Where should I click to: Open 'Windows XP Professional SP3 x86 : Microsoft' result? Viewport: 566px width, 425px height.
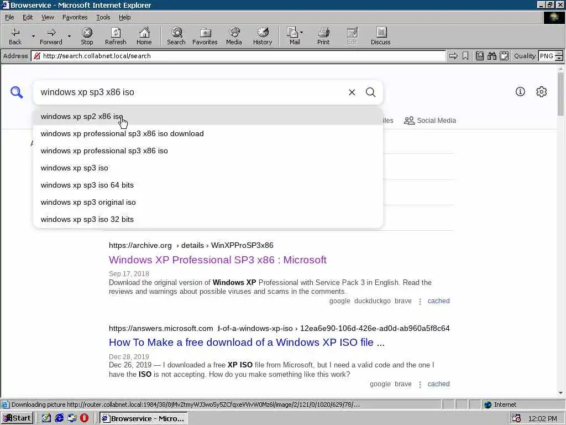[218, 260]
